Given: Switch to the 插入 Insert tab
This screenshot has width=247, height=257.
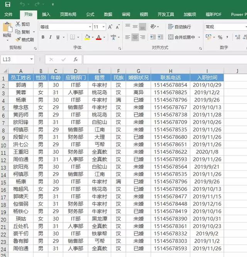Looking at the screenshot, I should pos(46,14).
